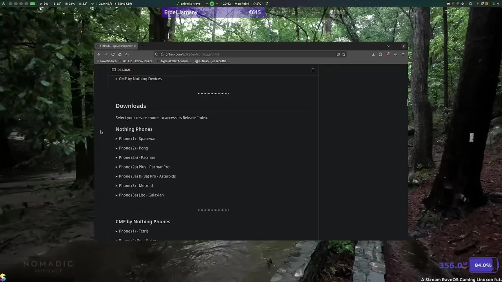This screenshot has width=502, height=282.
Task: Click the volume speaker tray icon
Action: point(498,4)
